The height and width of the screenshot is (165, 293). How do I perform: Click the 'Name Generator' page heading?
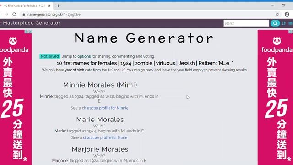tap(144, 38)
